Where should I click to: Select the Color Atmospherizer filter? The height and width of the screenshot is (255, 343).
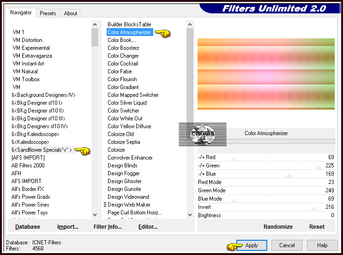(130, 32)
